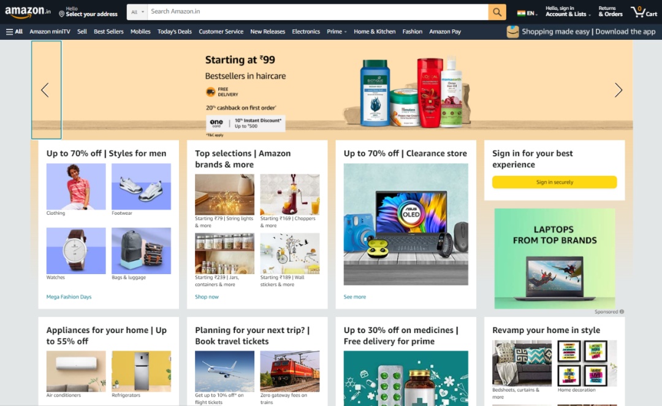Viewport: 662px width, 406px height.
Task: Open the hamburger All menu
Action: pyautogui.click(x=14, y=31)
